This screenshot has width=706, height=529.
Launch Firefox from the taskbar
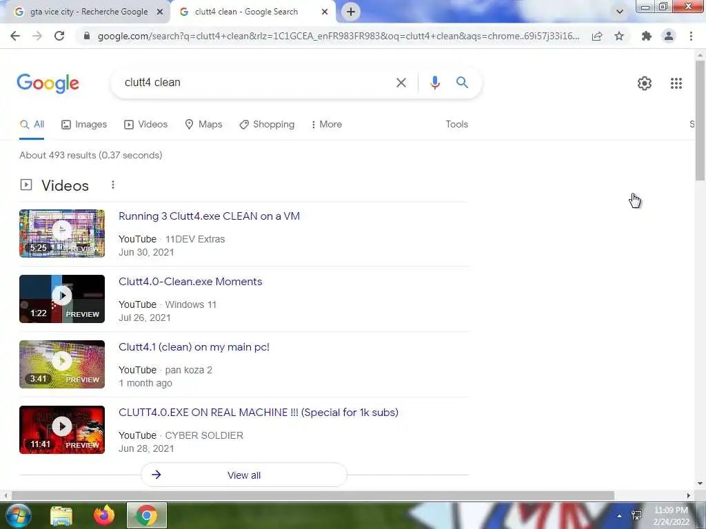pyautogui.click(x=104, y=515)
